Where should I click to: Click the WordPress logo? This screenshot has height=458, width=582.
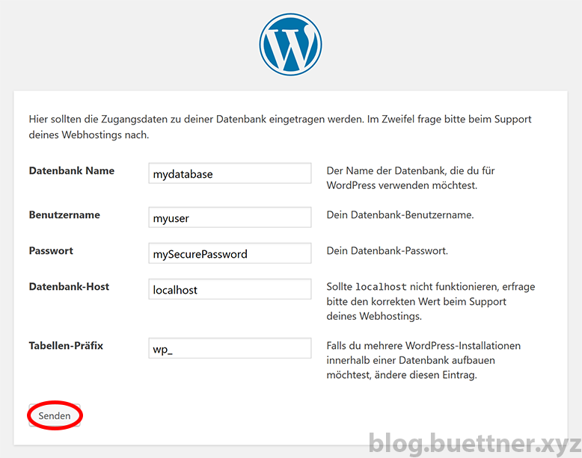[291, 45]
